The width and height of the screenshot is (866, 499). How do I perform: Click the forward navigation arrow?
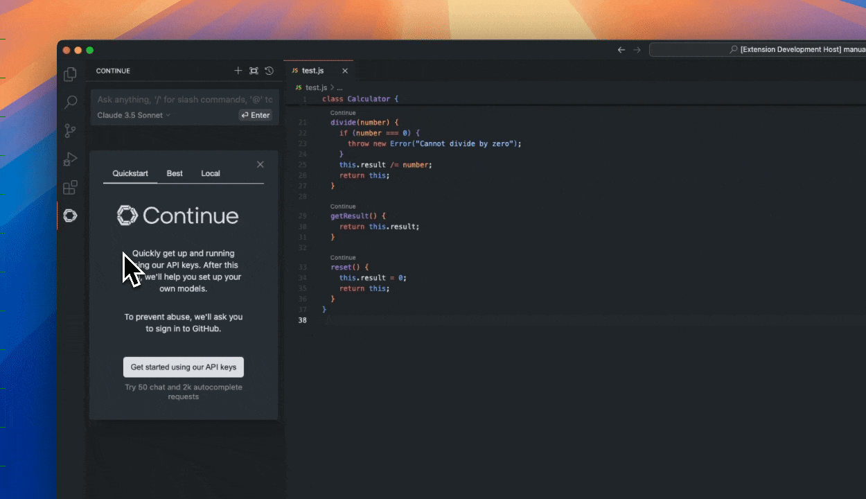637,49
